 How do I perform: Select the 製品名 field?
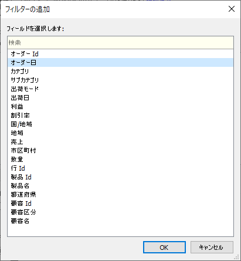click(120, 186)
